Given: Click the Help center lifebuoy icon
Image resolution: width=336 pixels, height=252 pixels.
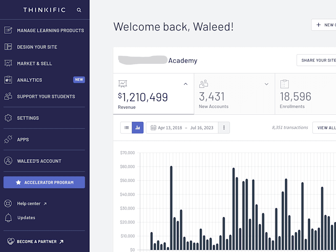Looking at the screenshot, I should 8,203.
